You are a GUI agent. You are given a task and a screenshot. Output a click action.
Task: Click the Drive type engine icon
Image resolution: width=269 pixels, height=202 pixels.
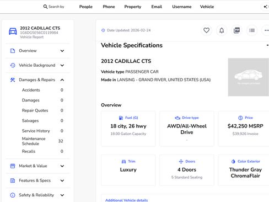click(177, 118)
